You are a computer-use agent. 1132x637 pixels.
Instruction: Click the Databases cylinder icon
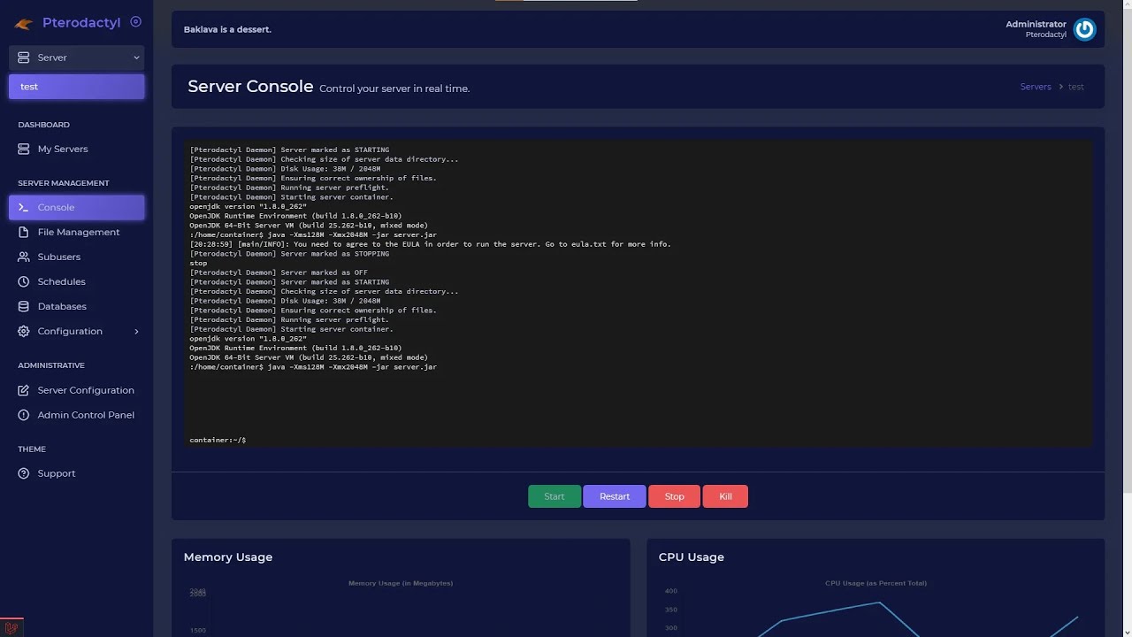[24, 307]
